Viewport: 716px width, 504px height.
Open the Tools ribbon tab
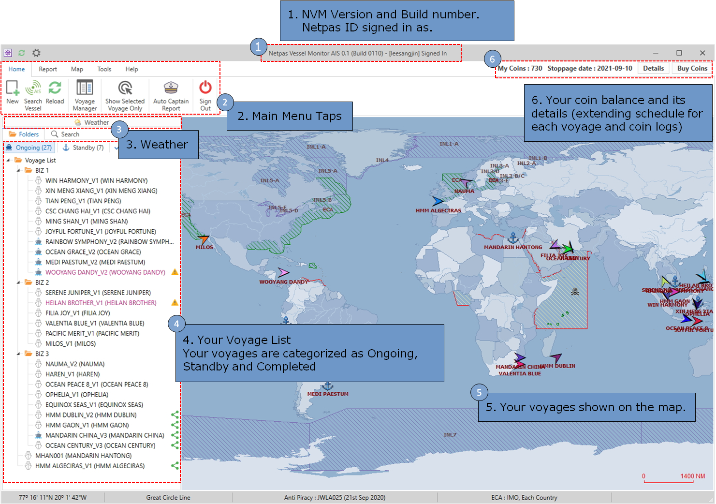pyautogui.click(x=104, y=69)
